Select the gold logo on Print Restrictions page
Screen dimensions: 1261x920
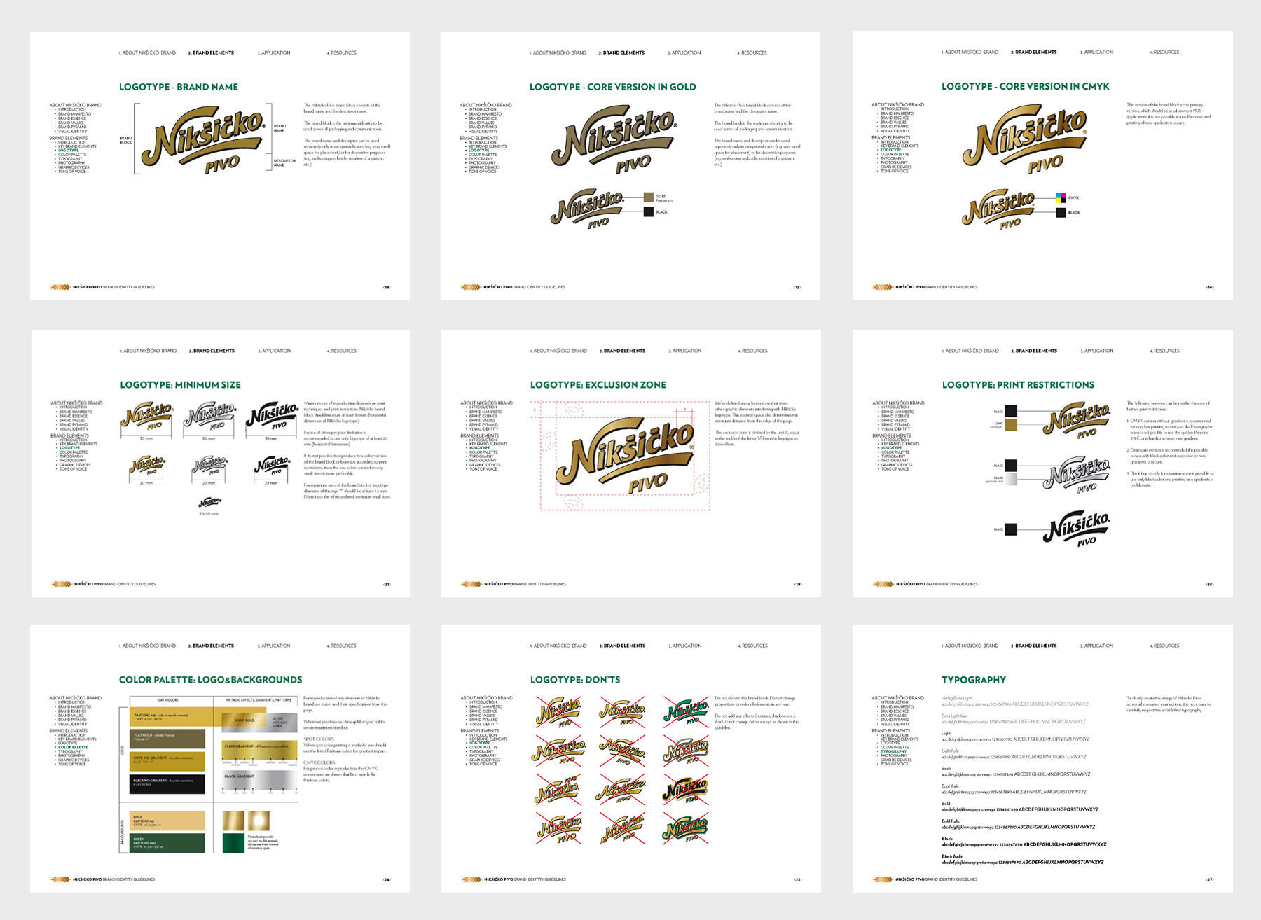pos(1077,421)
